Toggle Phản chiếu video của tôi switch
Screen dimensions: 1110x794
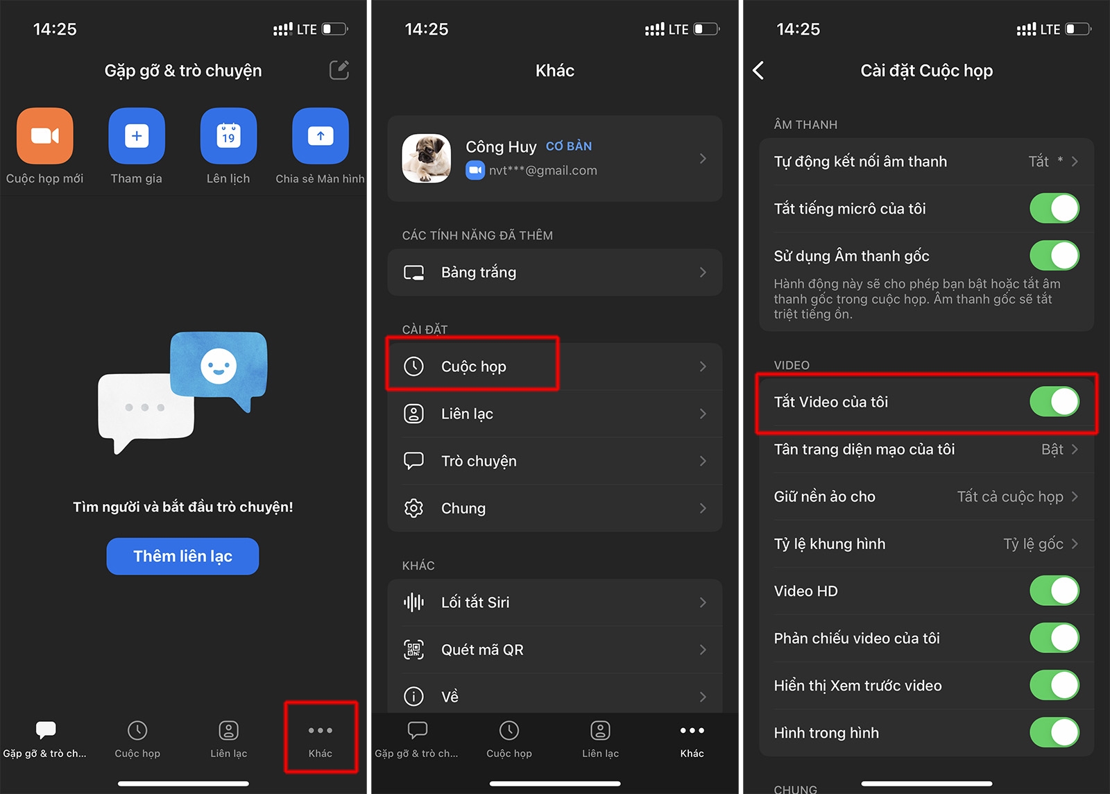[x=1054, y=638]
